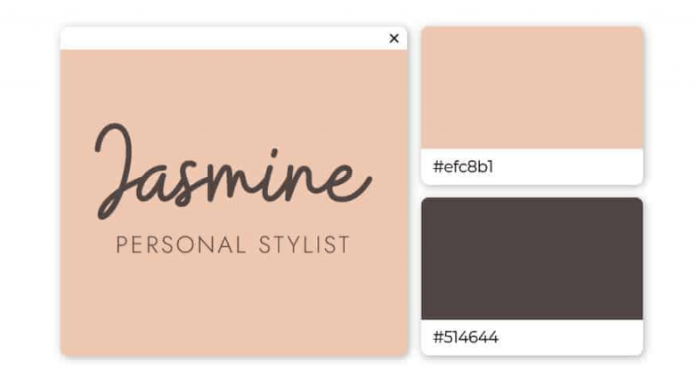Viewport: 698px width, 385px height.
Task: Select the peach #efc8b1 color swatch
Action: 532,87
